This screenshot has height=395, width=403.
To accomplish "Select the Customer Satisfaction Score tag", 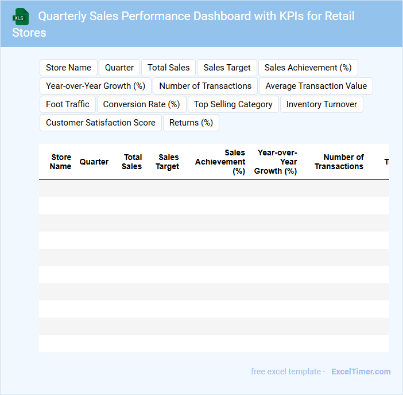I will pyautogui.click(x=100, y=123).
